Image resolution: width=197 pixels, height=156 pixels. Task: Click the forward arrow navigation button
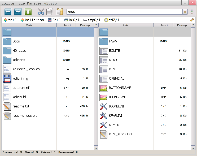point(18,12)
